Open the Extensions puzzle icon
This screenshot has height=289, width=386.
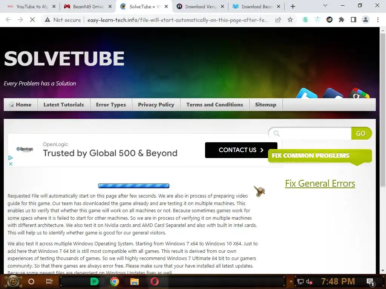pyautogui.click(x=342, y=20)
